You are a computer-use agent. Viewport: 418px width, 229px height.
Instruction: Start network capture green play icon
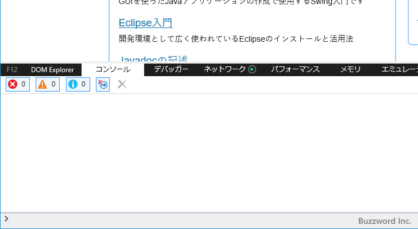[x=252, y=70]
